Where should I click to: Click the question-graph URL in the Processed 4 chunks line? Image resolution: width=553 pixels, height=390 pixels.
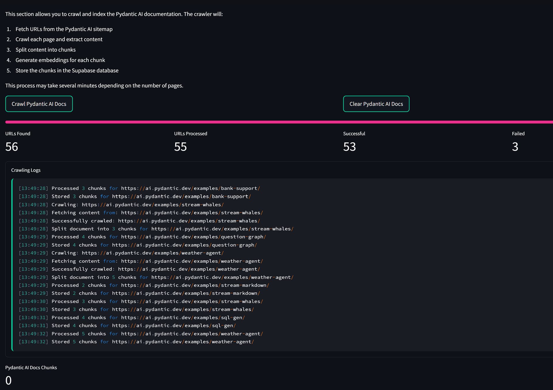[194, 237]
